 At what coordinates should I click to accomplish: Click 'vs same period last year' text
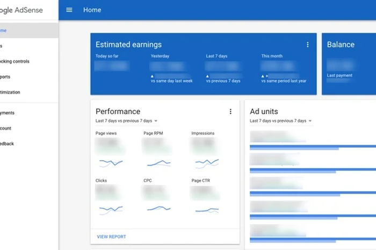[284, 81]
